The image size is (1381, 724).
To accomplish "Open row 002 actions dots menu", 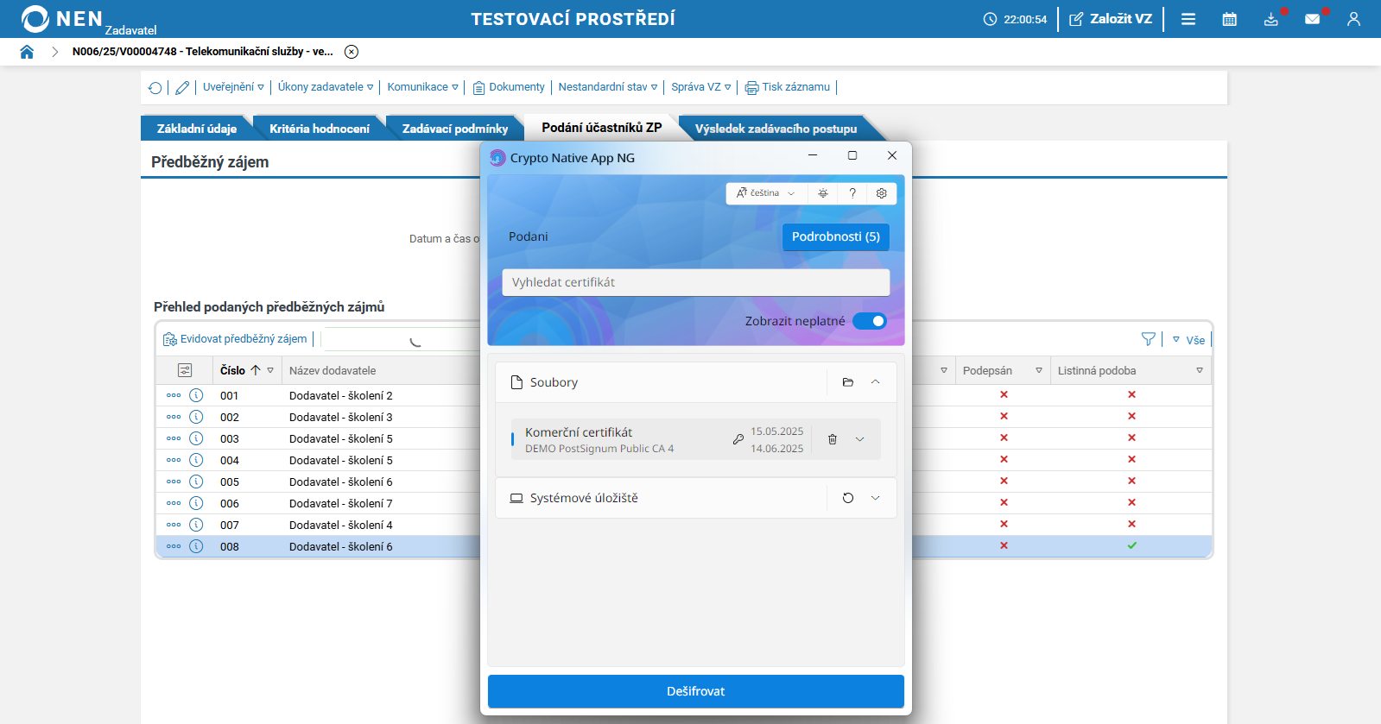I will tap(174, 417).
